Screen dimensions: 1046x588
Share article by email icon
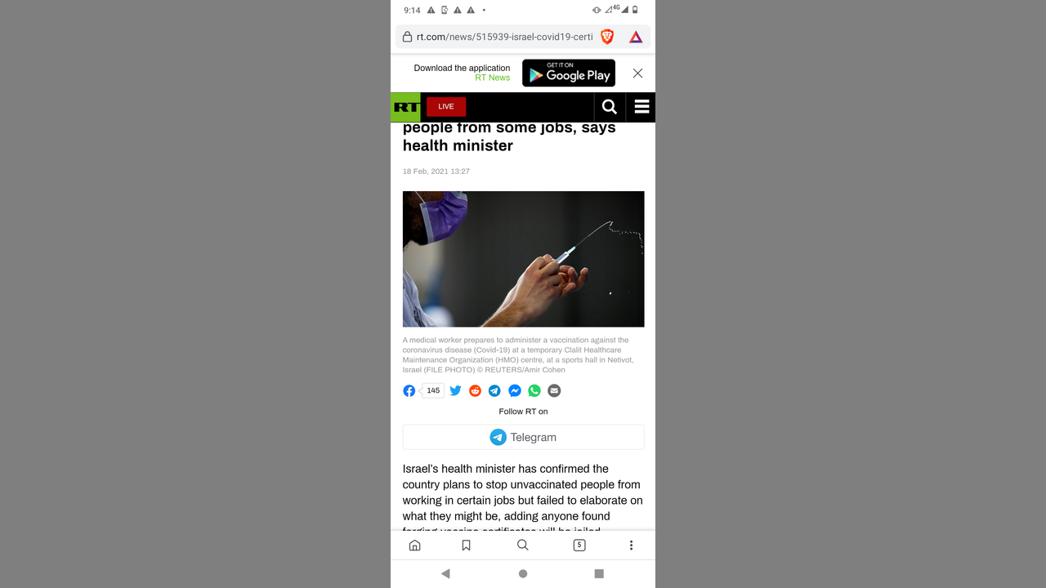coord(554,390)
